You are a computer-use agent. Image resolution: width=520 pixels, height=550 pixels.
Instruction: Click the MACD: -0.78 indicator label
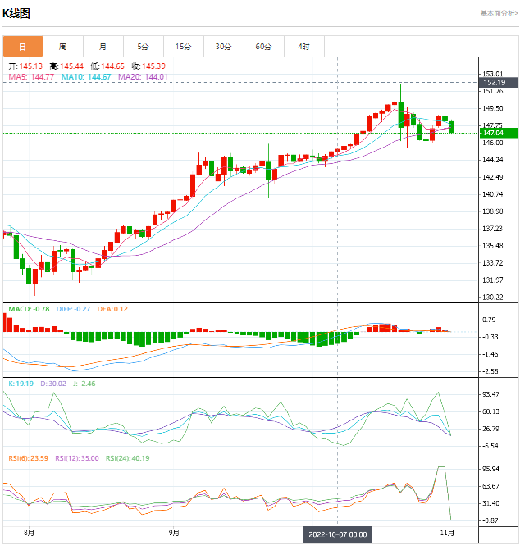(x=29, y=309)
